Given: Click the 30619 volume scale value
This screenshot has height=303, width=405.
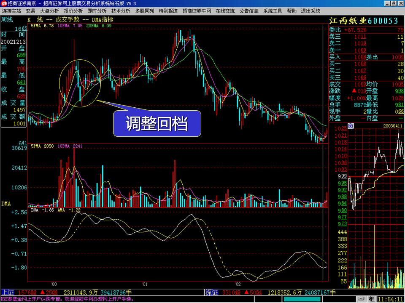Looking at the screenshot, I should pos(19,148).
